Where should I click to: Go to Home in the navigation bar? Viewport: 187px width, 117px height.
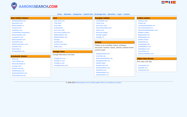click(x=60, y=14)
